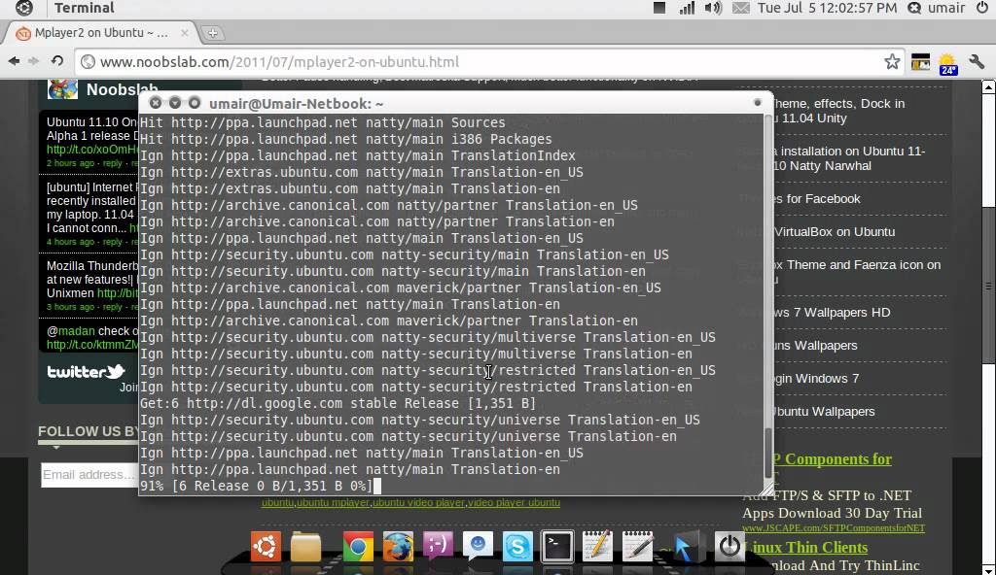This screenshot has height=575, width=996.
Task: Close the terminal window
Action: 155,103
